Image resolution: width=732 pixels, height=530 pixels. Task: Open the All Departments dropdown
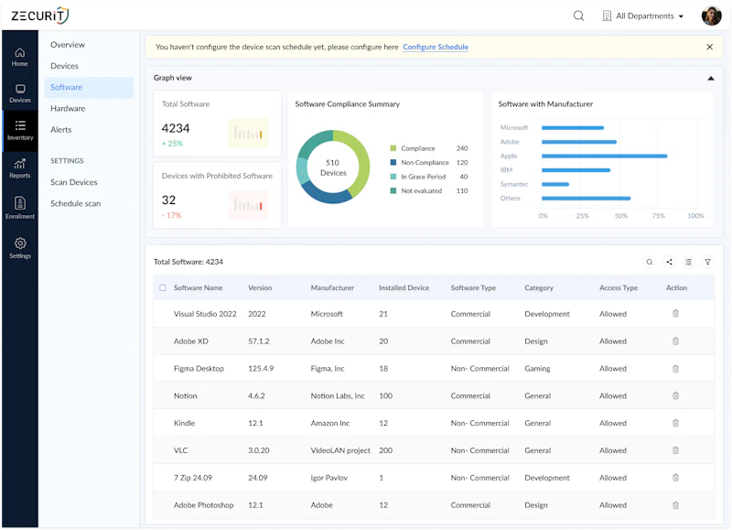point(643,16)
